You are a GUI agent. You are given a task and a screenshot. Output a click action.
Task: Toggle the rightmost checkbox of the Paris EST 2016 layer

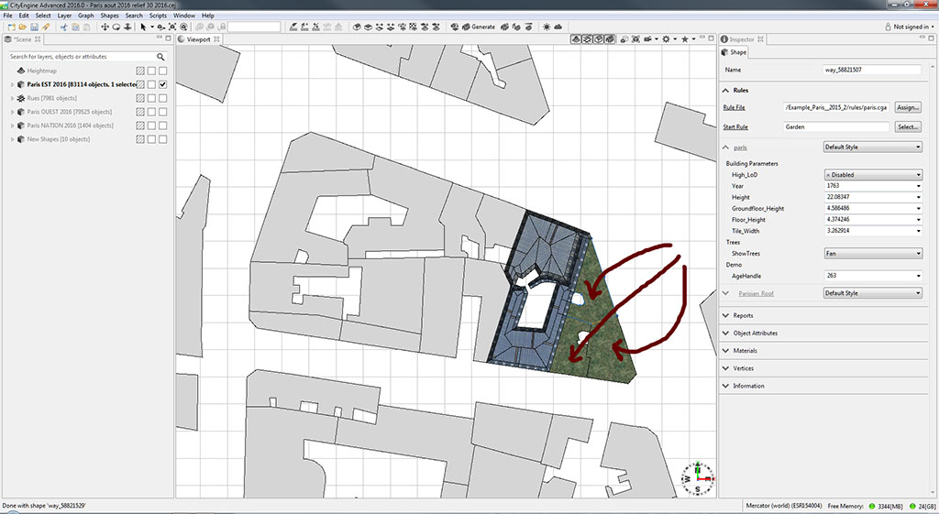click(163, 84)
